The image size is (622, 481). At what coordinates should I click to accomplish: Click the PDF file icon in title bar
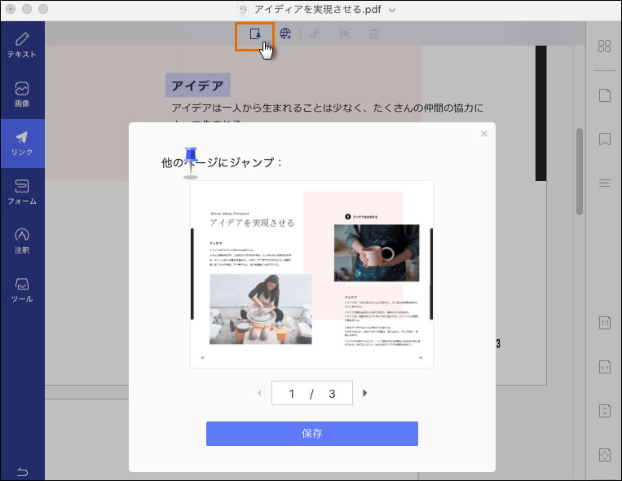pyautogui.click(x=243, y=9)
